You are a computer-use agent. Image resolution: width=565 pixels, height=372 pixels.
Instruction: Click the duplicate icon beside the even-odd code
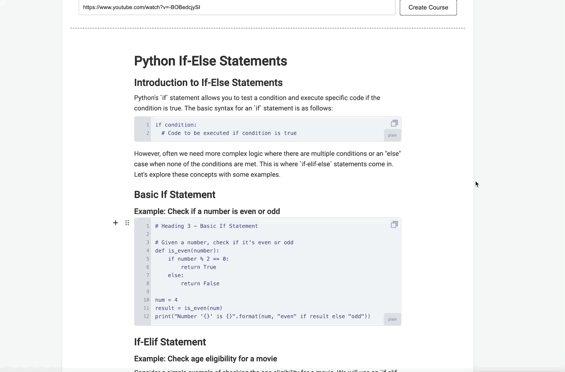click(394, 224)
